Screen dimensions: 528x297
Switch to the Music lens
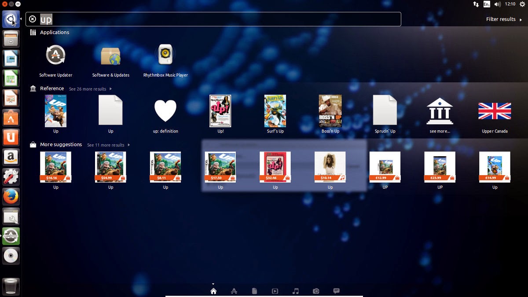[x=296, y=291]
